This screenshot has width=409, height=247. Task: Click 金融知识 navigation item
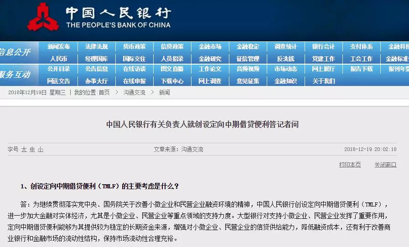point(285,81)
